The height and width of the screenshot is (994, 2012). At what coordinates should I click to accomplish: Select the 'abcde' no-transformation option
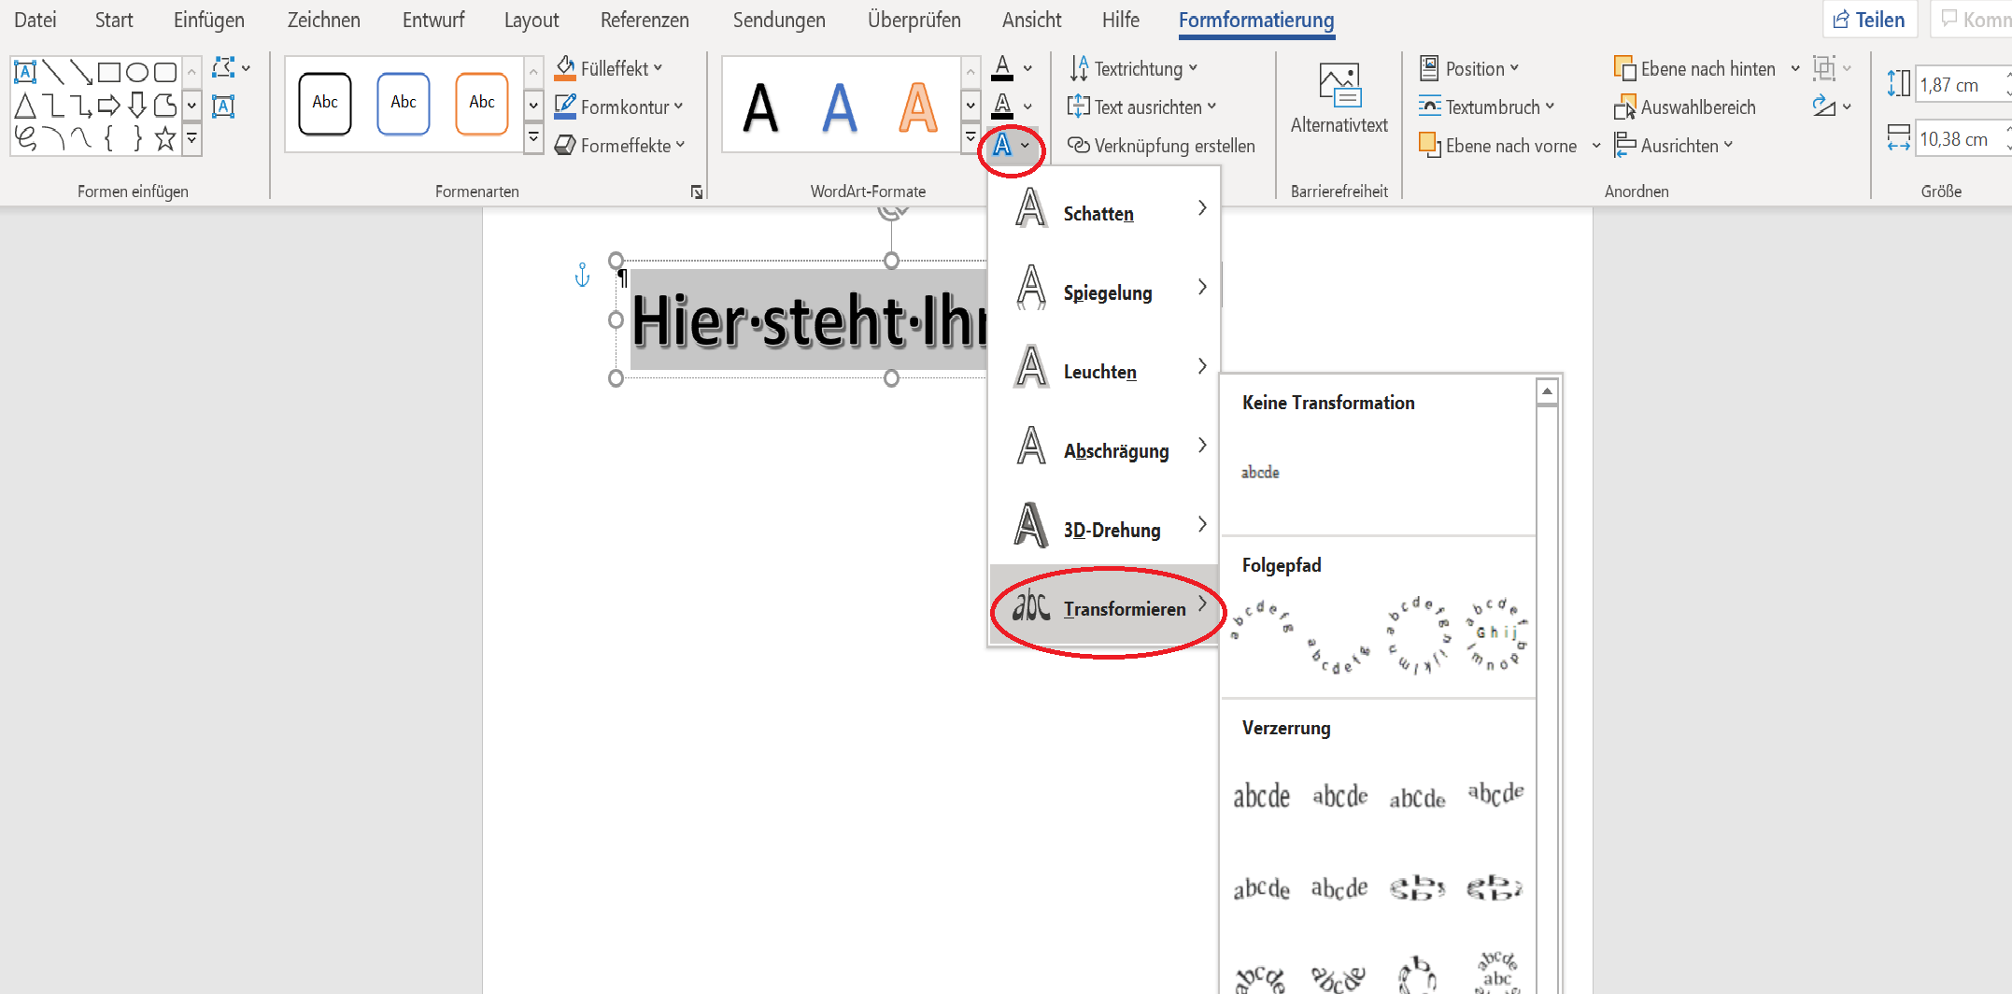pyautogui.click(x=1260, y=472)
